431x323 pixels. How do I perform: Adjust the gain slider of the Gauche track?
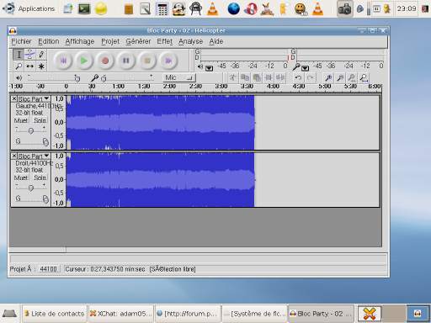[30, 130]
